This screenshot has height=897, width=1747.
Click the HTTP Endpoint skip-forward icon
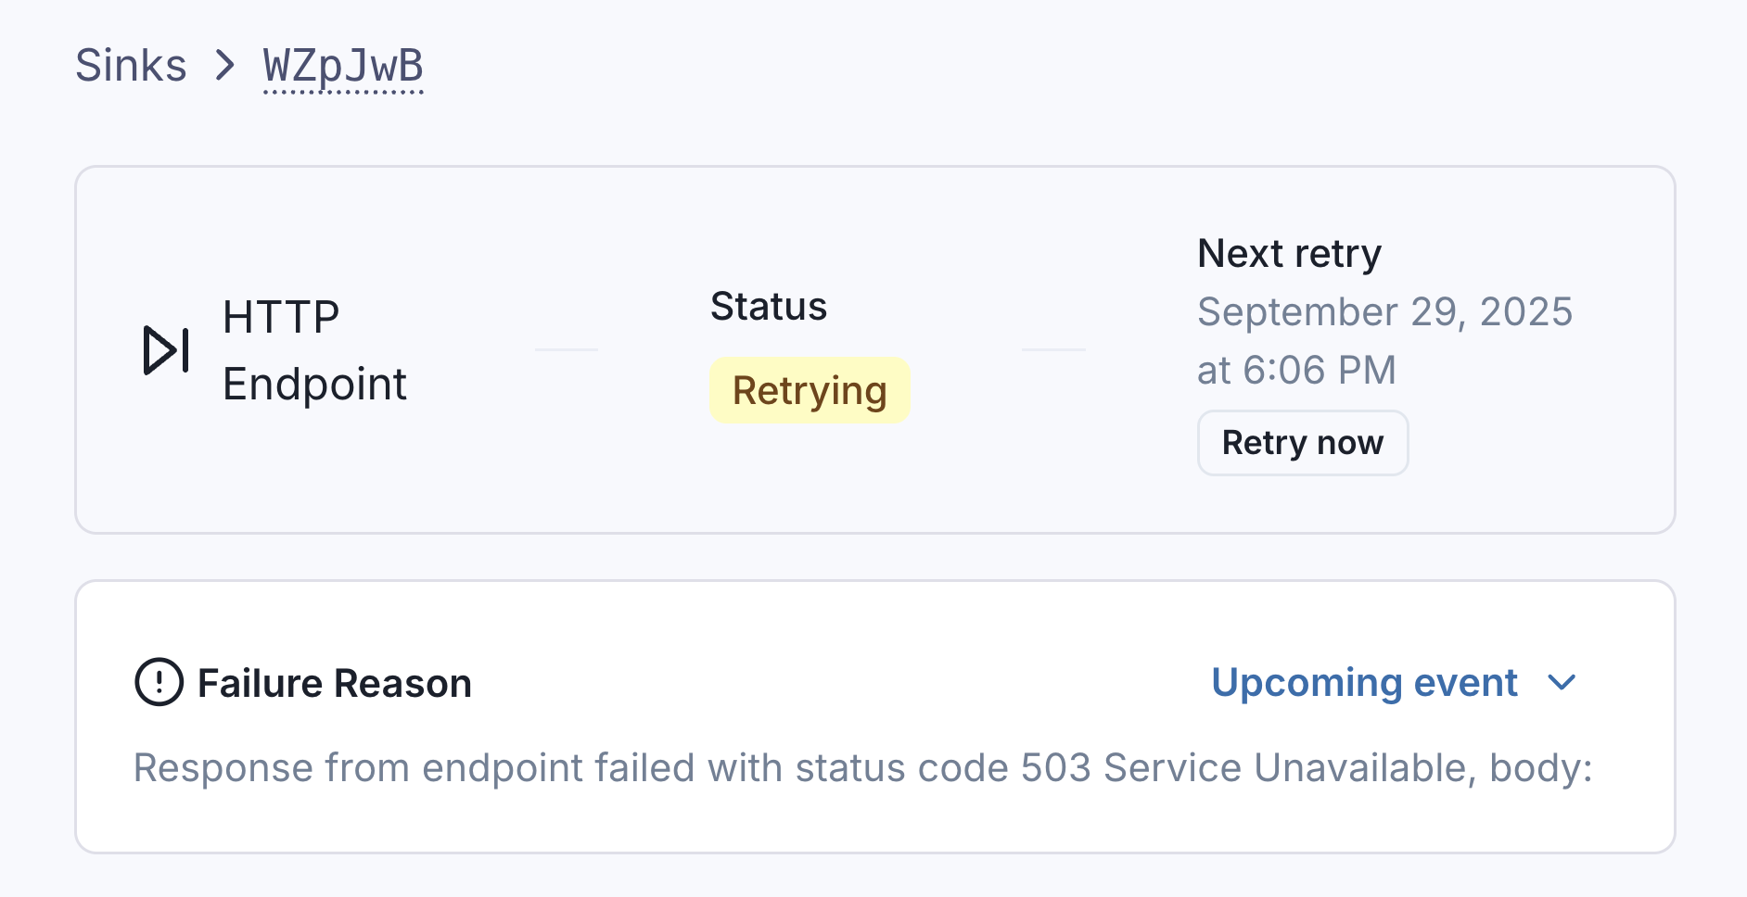pos(166,350)
